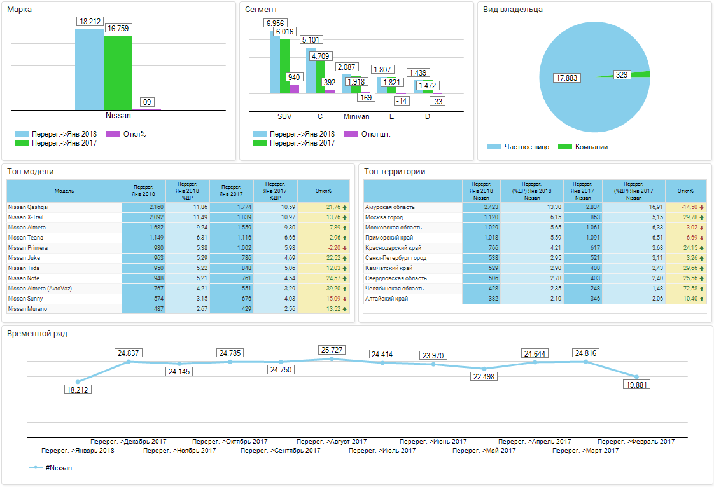Click the Minivan axis label in Сегмент chart
This screenshot has height=504, width=714.
[356, 117]
